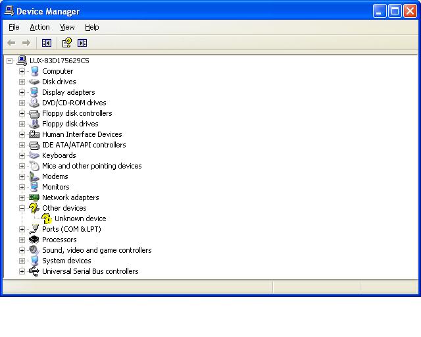Open the File menu
This screenshot has width=421, height=337.
14,27
